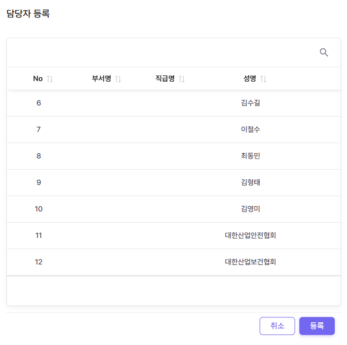
Task: Pick the 김형태 row
Action: pyautogui.click(x=250, y=182)
